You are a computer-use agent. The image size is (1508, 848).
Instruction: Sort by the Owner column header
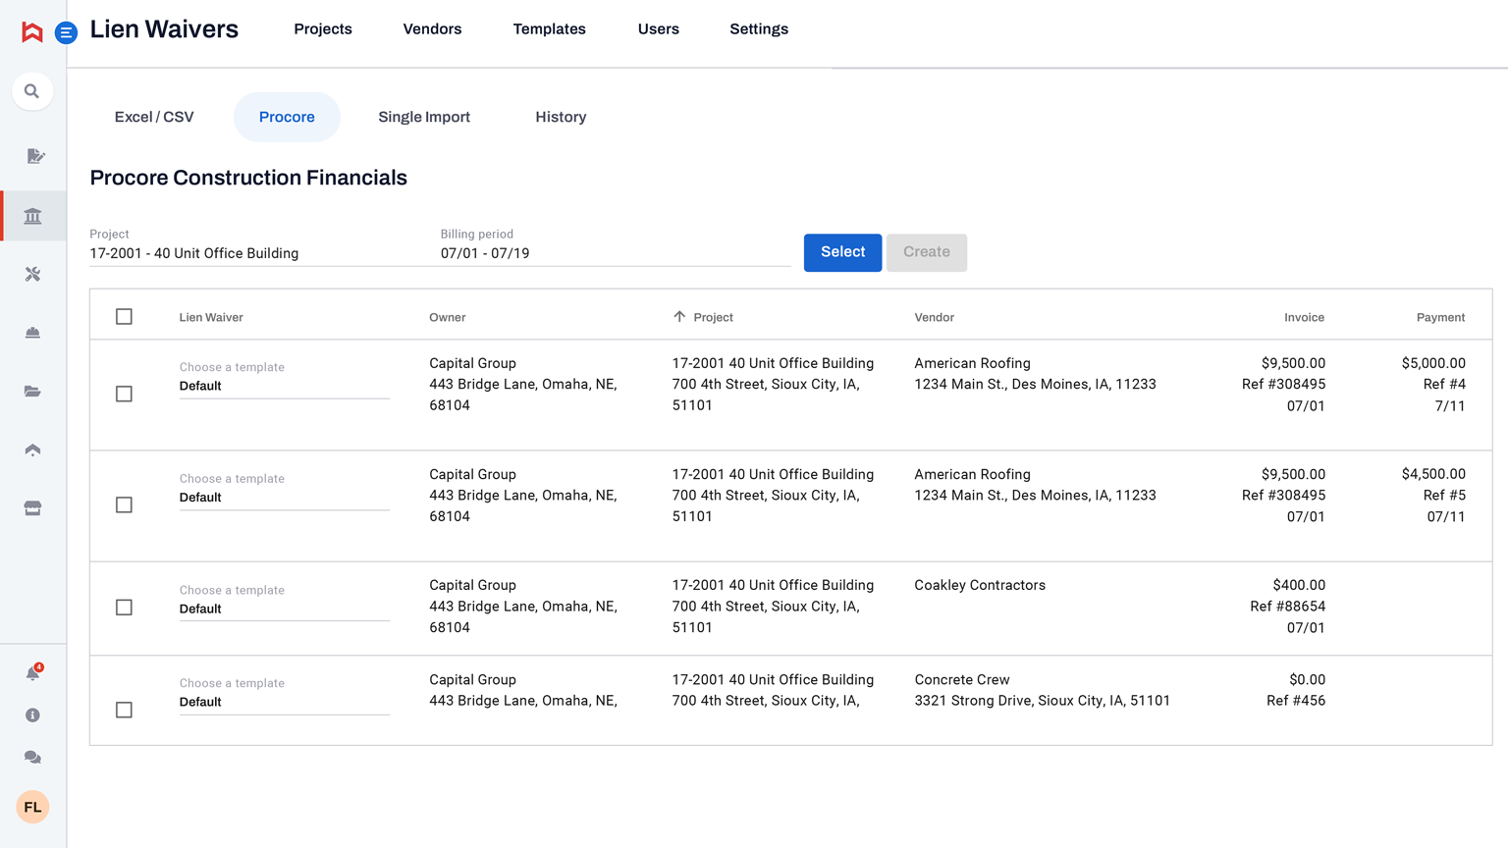pyautogui.click(x=448, y=317)
